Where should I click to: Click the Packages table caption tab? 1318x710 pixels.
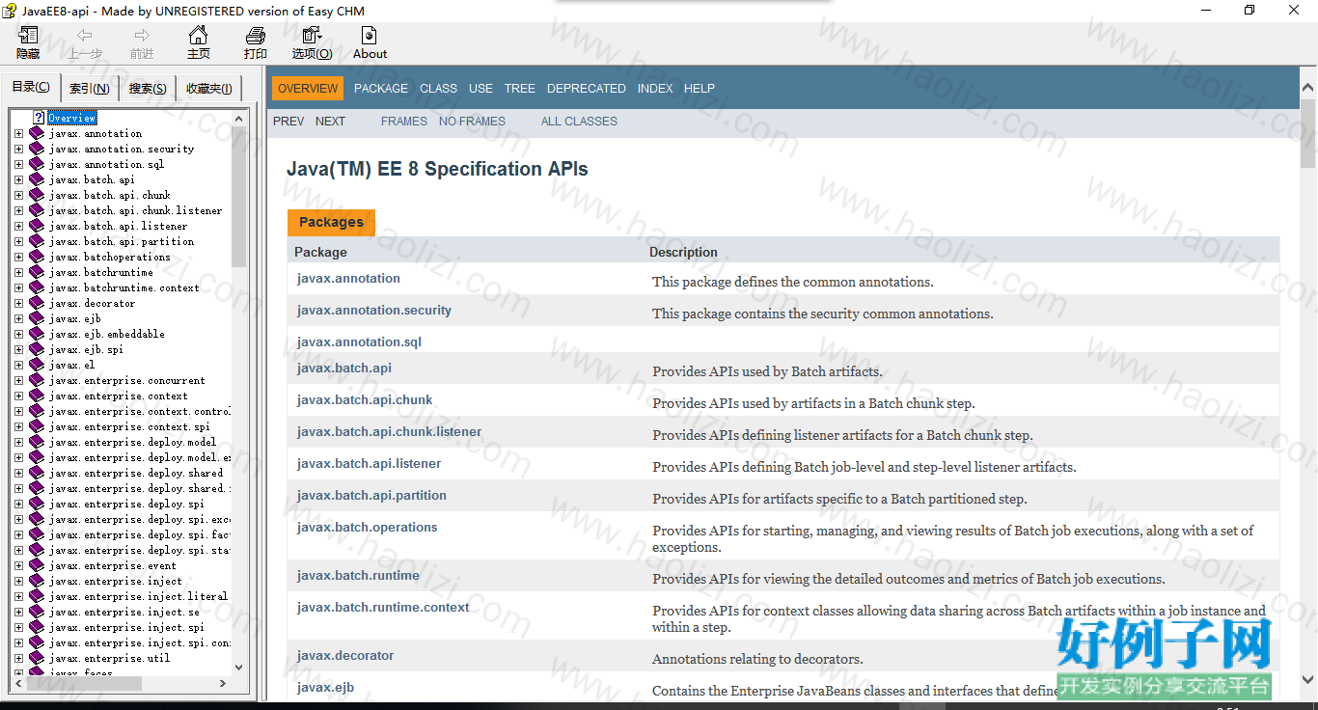tap(331, 222)
